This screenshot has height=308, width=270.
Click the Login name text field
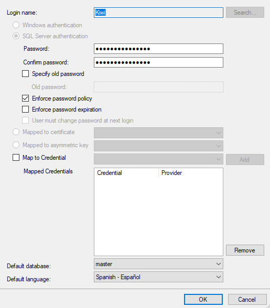[158, 13]
